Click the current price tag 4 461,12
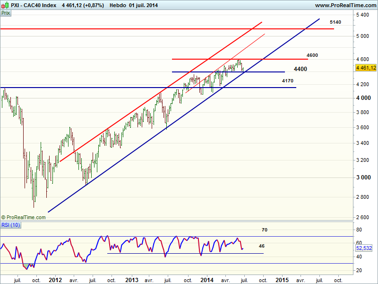Image resolution: width=378 pixels, height=284 pixels. point(366,68)
